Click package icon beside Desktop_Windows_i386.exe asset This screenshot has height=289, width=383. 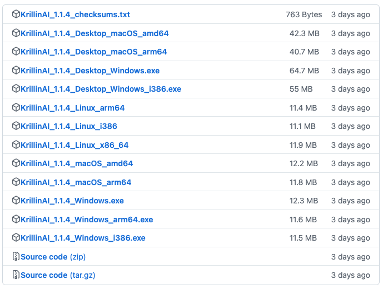pos(16,89)
